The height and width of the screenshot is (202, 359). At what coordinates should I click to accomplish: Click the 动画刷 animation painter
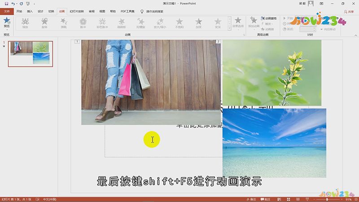tap(267, 29)
